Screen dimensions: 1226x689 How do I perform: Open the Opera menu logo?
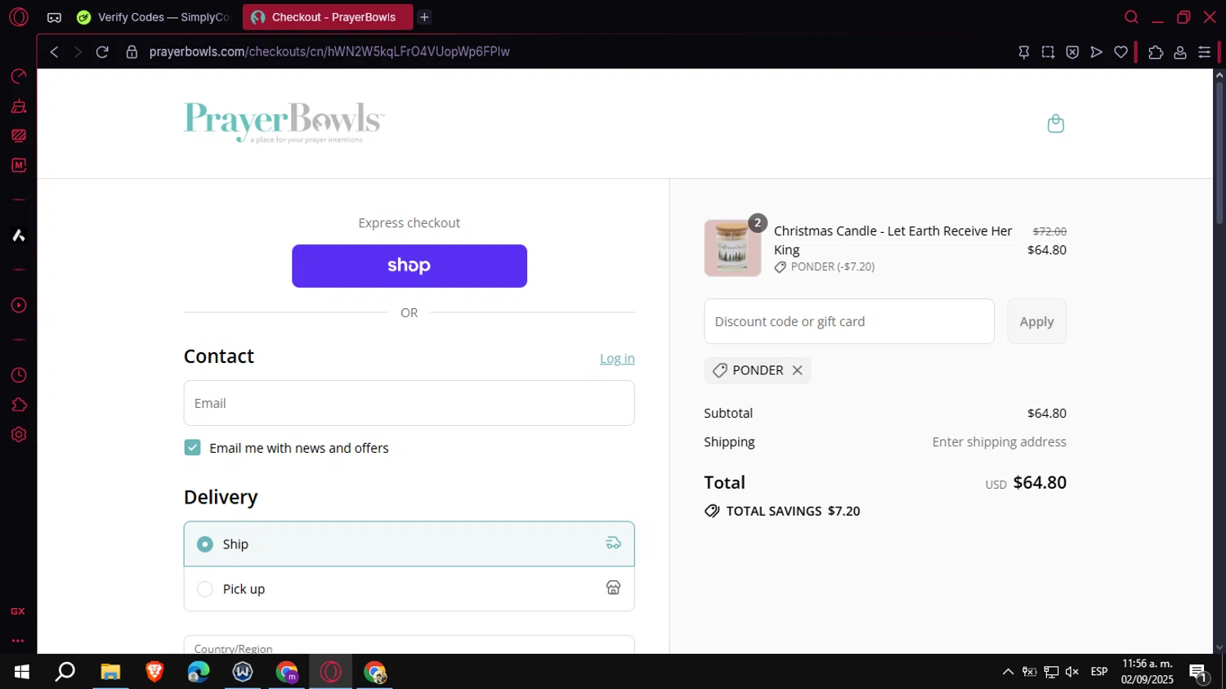[x=19, y=17]
